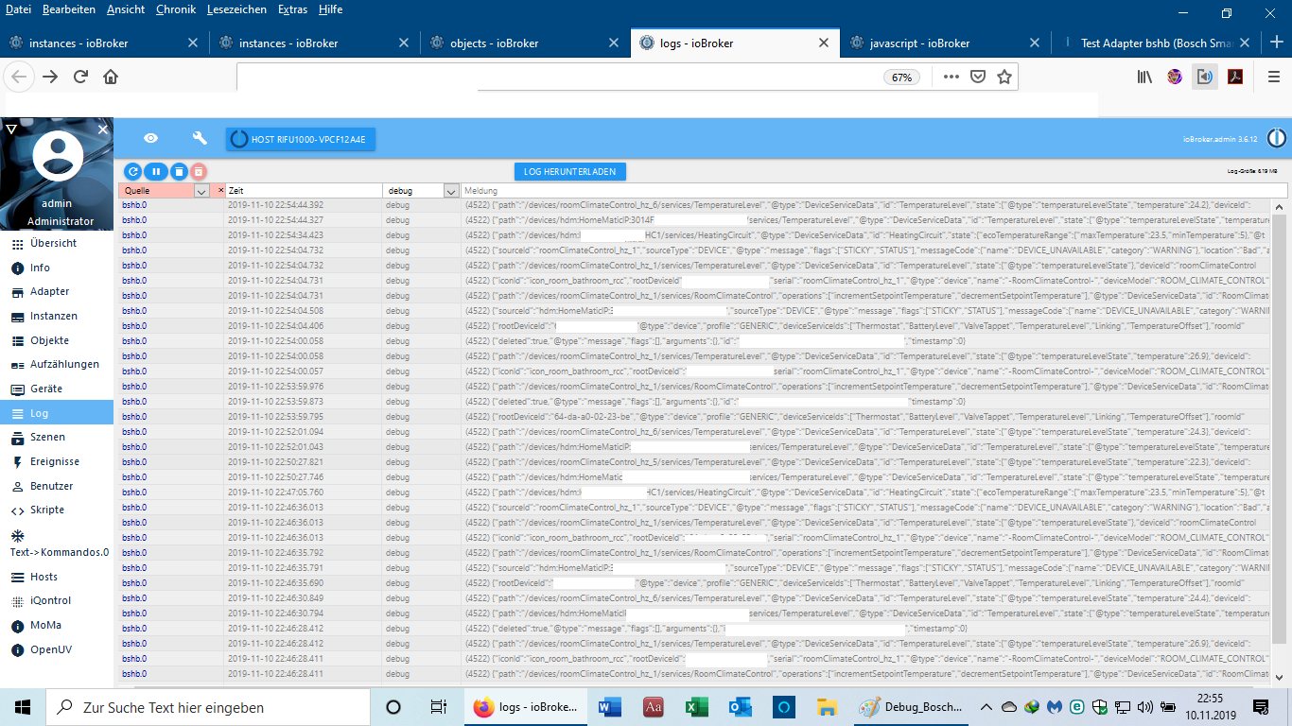
Task: Open Geräte in the sidebar
Action: point(57,389)
